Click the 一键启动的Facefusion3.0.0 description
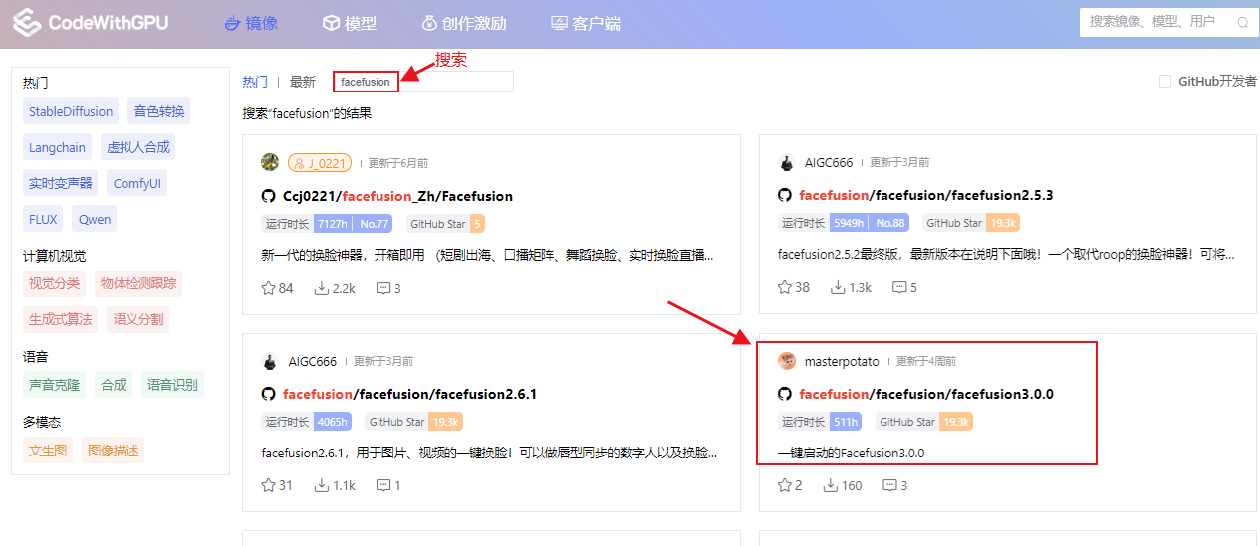 pyautogui.click(x=851, y=453)
